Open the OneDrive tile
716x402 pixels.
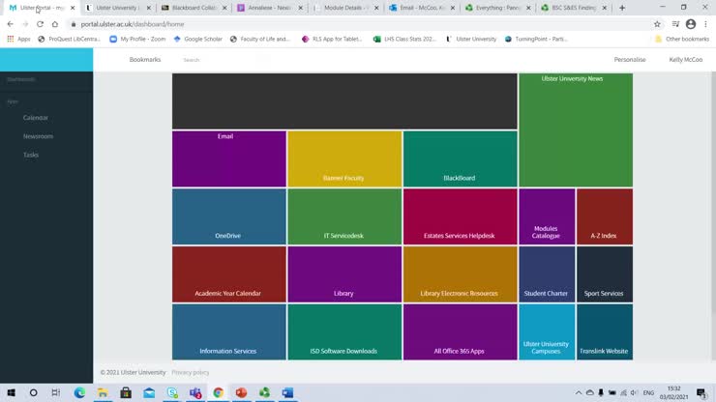click(229, 216)
